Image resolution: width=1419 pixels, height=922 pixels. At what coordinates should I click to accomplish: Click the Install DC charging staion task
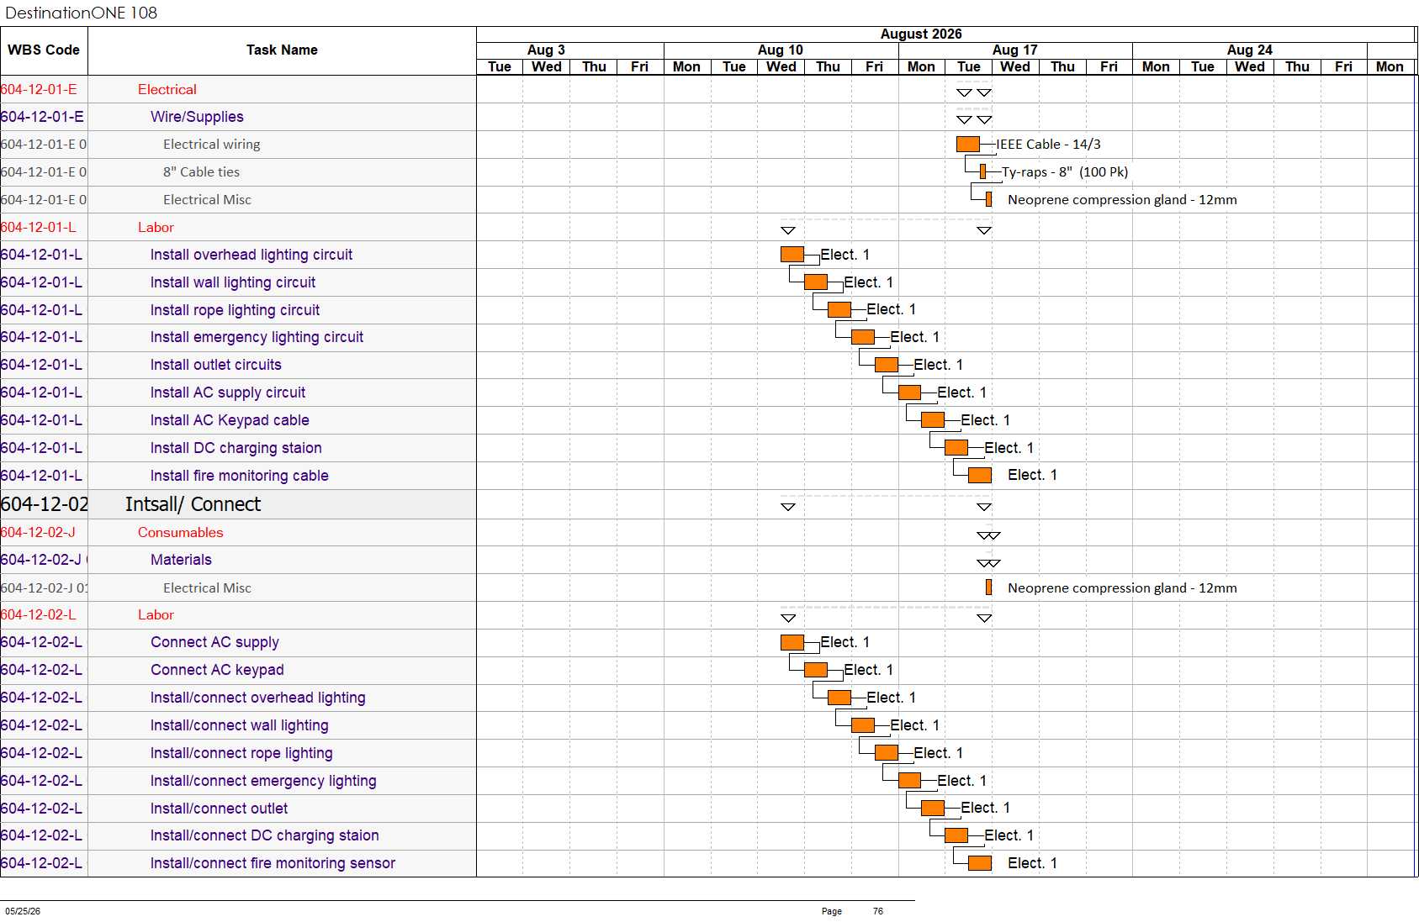click(236, 448)
